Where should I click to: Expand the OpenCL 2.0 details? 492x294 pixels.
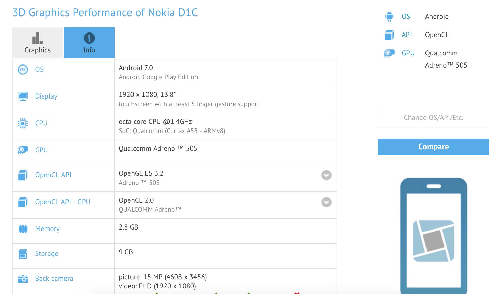coord(326,202)
